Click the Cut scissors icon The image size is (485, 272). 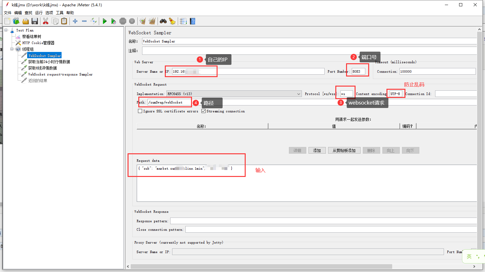click(46, 21)
